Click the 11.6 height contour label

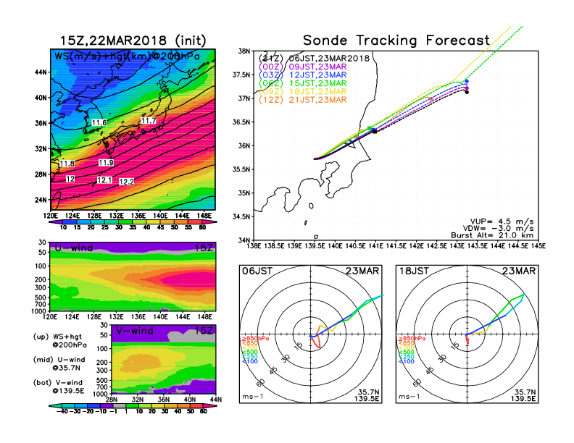tap(99, 123)
